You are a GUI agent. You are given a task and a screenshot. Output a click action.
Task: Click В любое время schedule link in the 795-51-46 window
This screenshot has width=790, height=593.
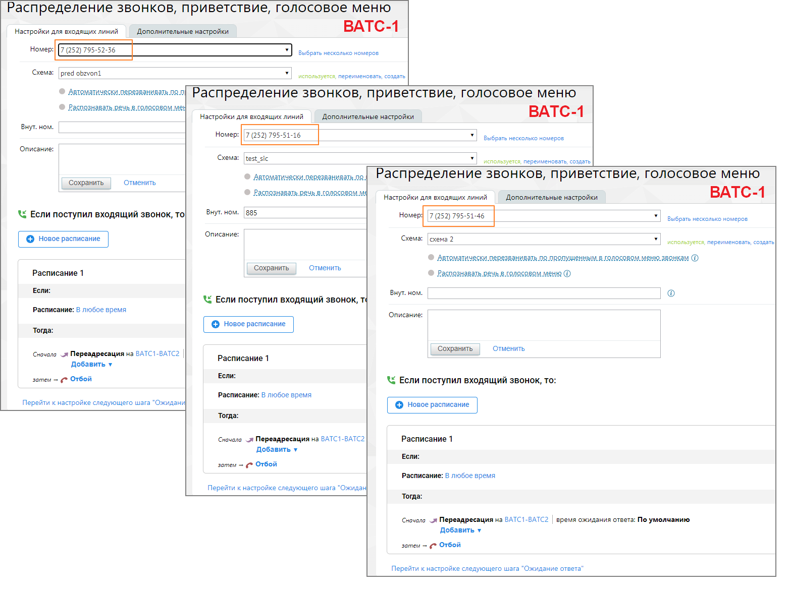470,476
